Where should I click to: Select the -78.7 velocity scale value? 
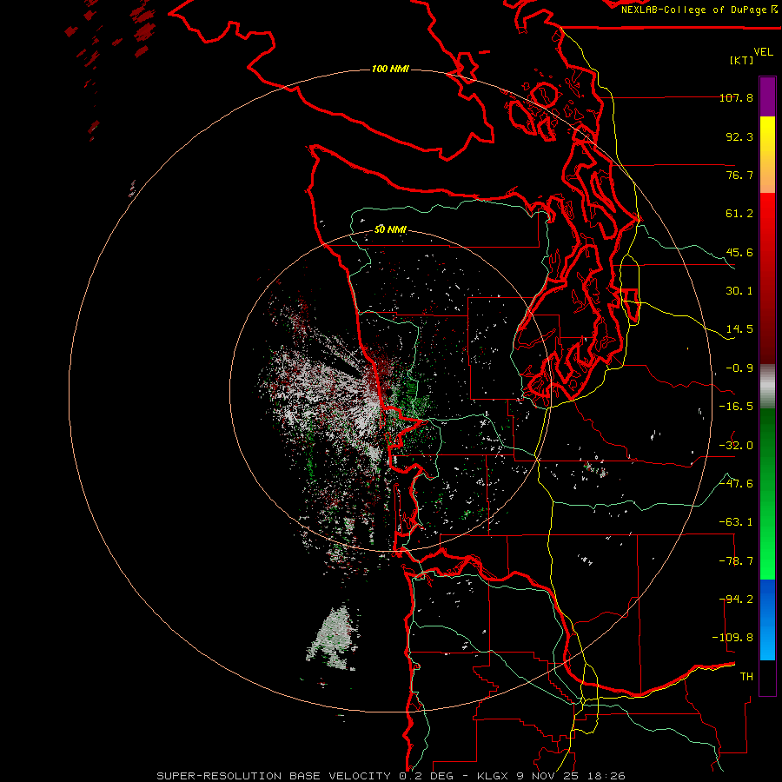click(x=736, y=561)
